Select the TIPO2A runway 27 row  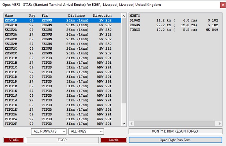[63, 119]
